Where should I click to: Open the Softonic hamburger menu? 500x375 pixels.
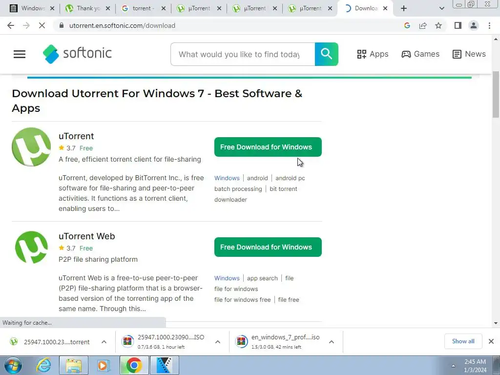point(19,54)
